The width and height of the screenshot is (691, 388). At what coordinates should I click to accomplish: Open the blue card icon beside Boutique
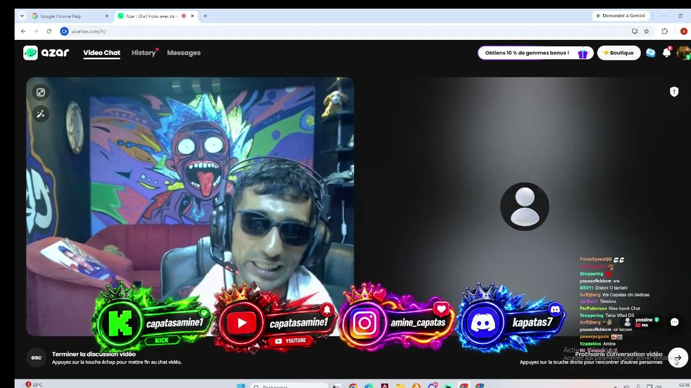click(651, 53)
